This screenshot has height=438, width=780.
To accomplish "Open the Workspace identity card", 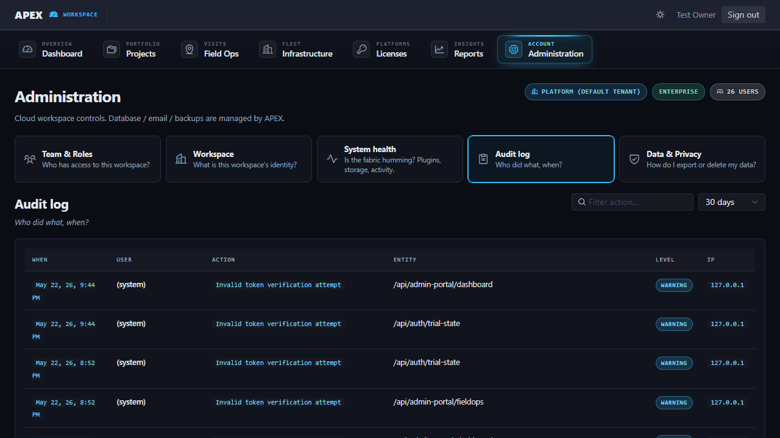I will pos(239,159).
